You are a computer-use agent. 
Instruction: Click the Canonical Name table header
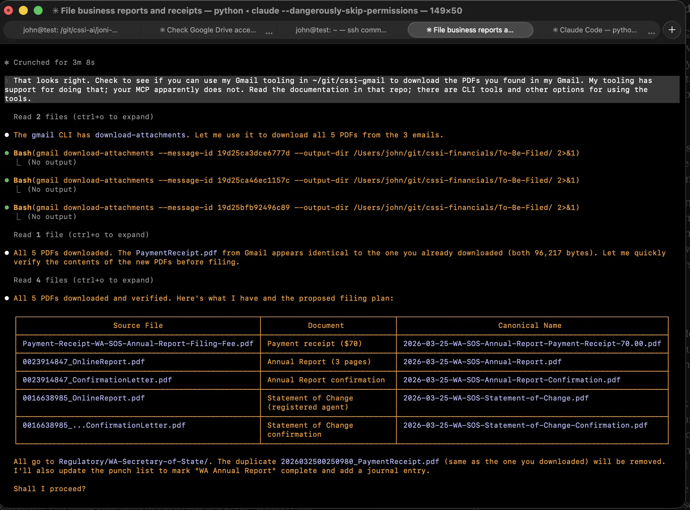point(529,325)
